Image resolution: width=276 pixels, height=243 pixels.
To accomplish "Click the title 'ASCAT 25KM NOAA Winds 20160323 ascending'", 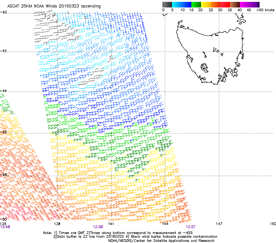I will pos(54,6).
